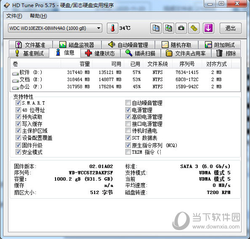Viewport: 250px width, 239px height.
Task: Click serial number WD-WCC6Y2DAKPSF value
Action: tap(91, 173)
